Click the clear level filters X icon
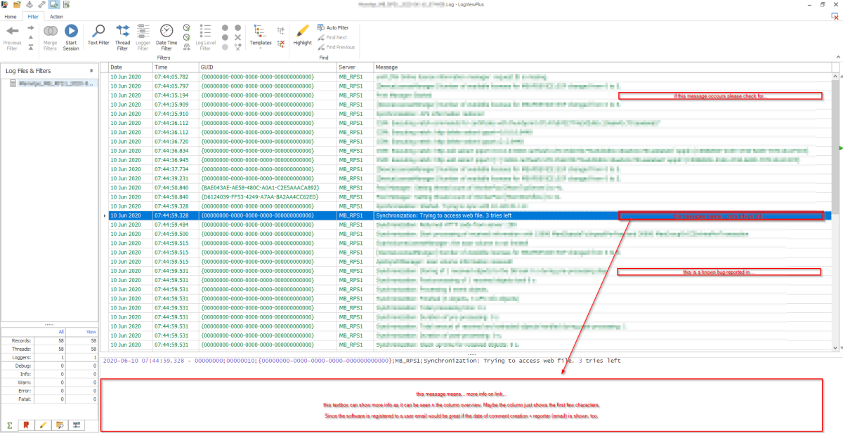The height and width of the screenshot is (433, 843). [x=238, y=37]
